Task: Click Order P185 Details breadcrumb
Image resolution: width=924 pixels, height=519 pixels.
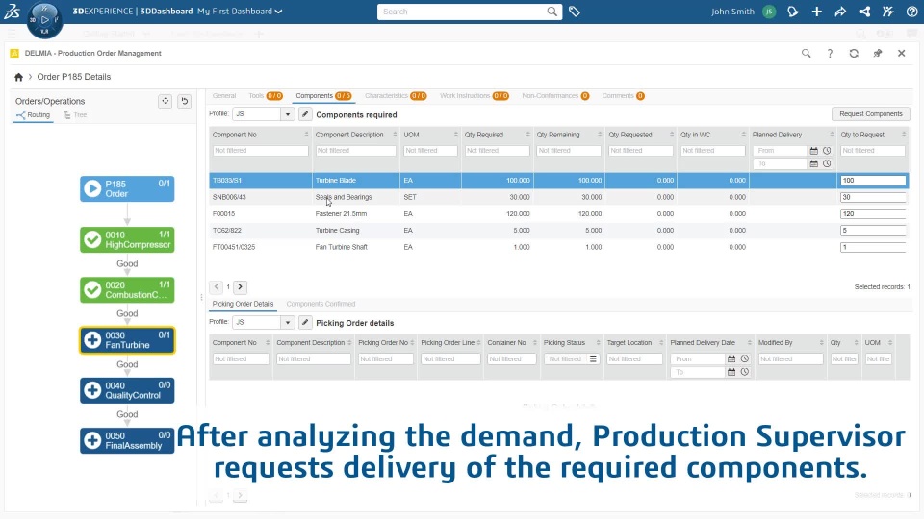Action: point(74,77)
